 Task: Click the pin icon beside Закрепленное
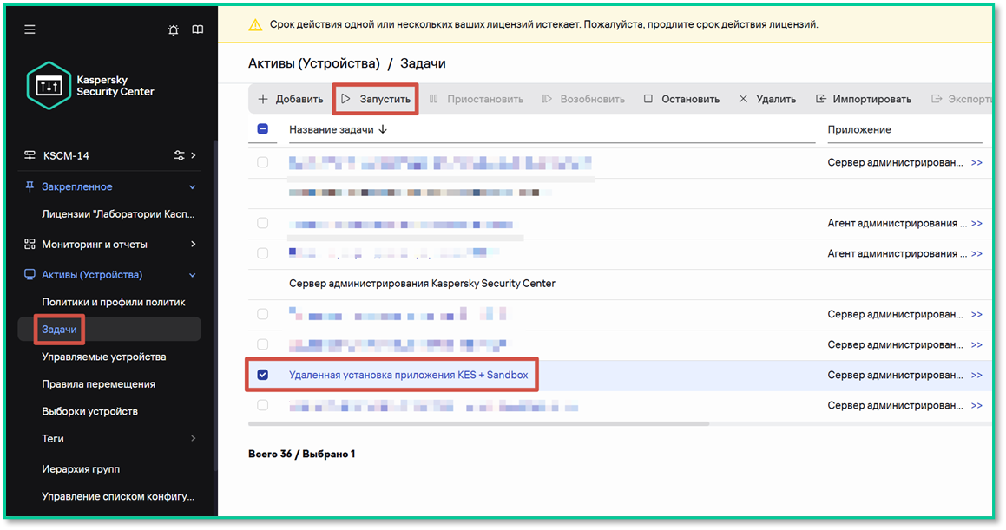[x=30, y=186]
